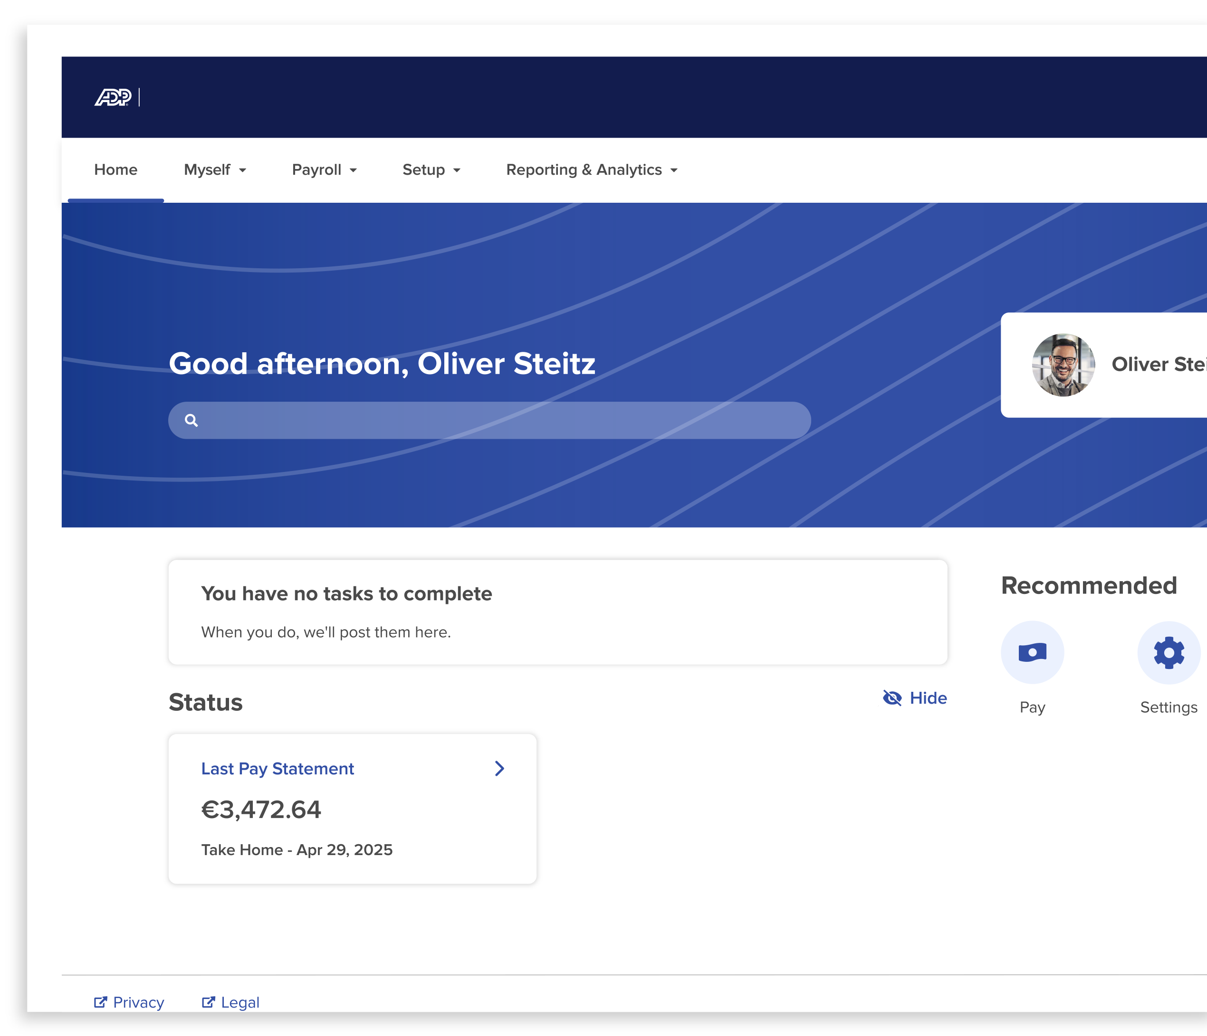Click the crossed-eye icon beside Hide
Viewport: 1207px width, 1036px height.
point(892,697)
